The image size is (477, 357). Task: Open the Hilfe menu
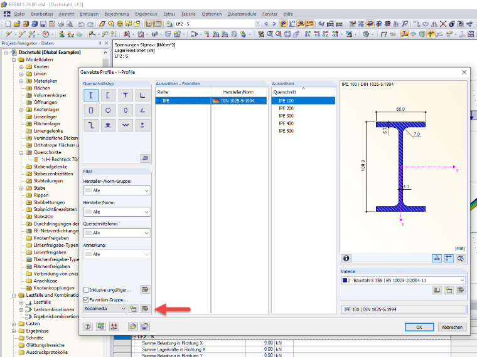(288, 14)
